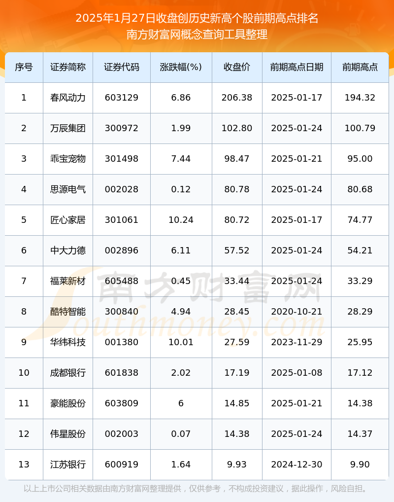Click closing price 9.93
This screenshot has height=502, width=394.
click(237, 465)
